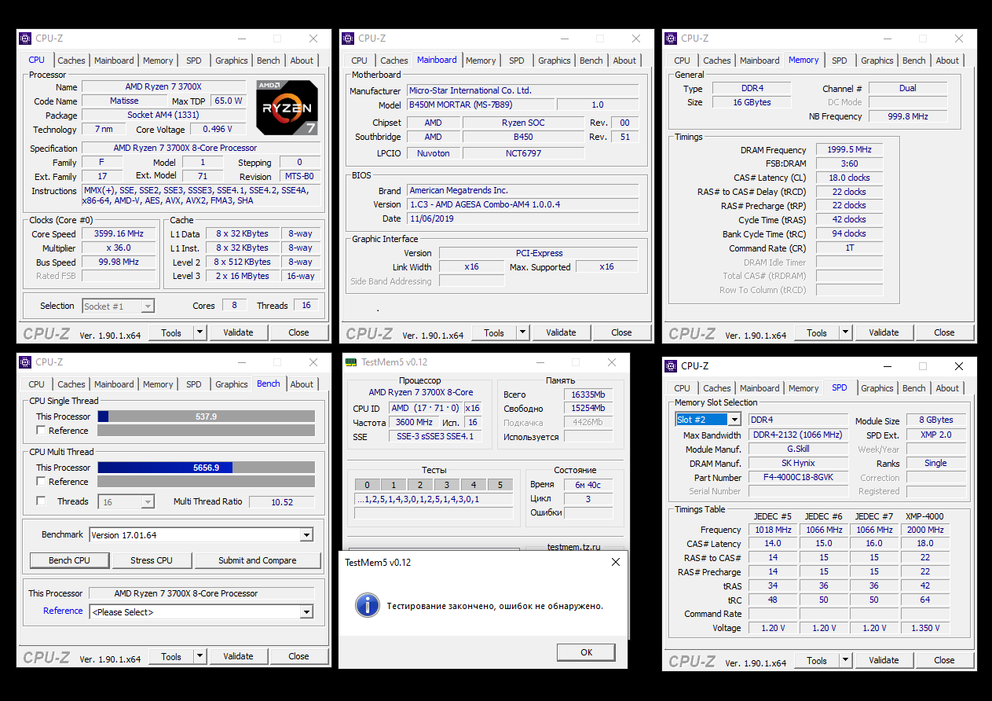Click the Reference link label in the Bench window

[x=63, y=611]
